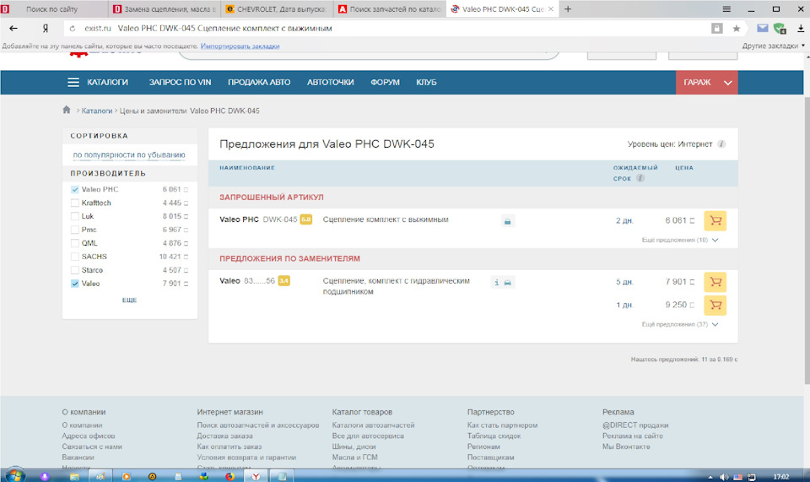
Task: Check Starco manufacturer filter
Action: click(75, 270)
